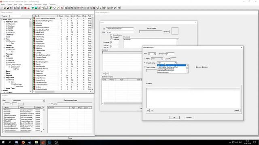
Task: Click the green globe toolbar icon
Action: pyautogui.click(x=33, y=8)
